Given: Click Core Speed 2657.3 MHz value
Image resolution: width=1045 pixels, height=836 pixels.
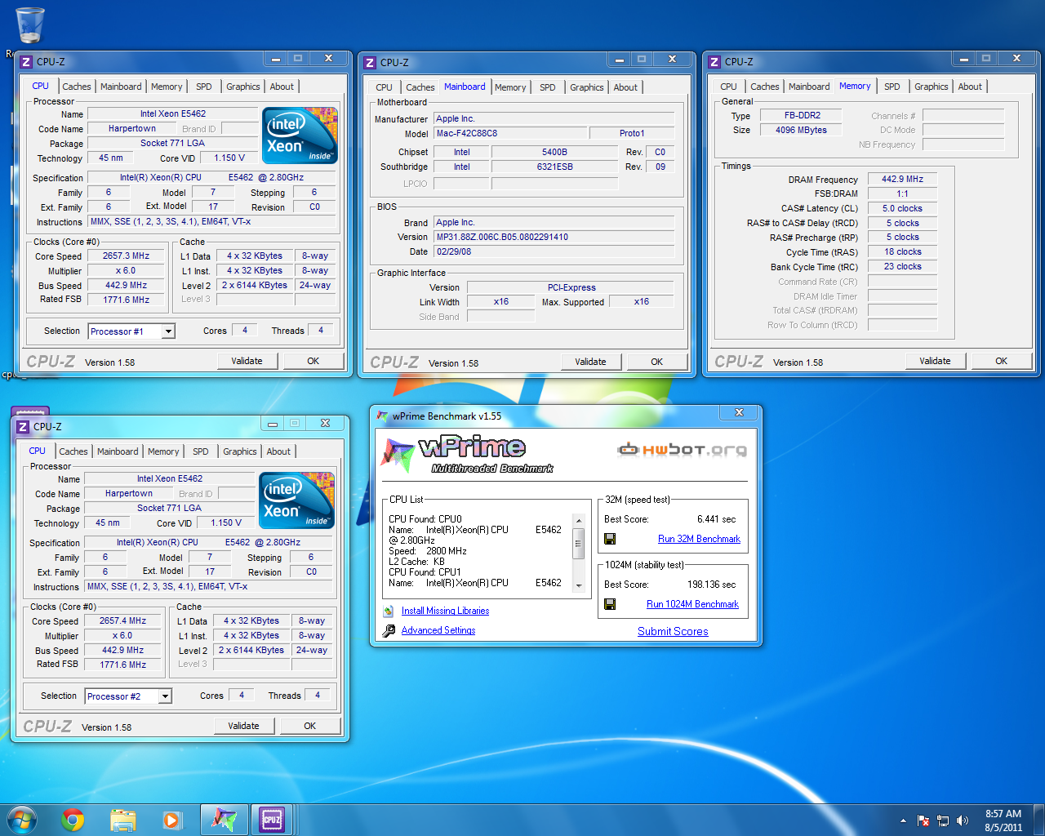Looking at the screenshot, I should (x=127, y=256).
